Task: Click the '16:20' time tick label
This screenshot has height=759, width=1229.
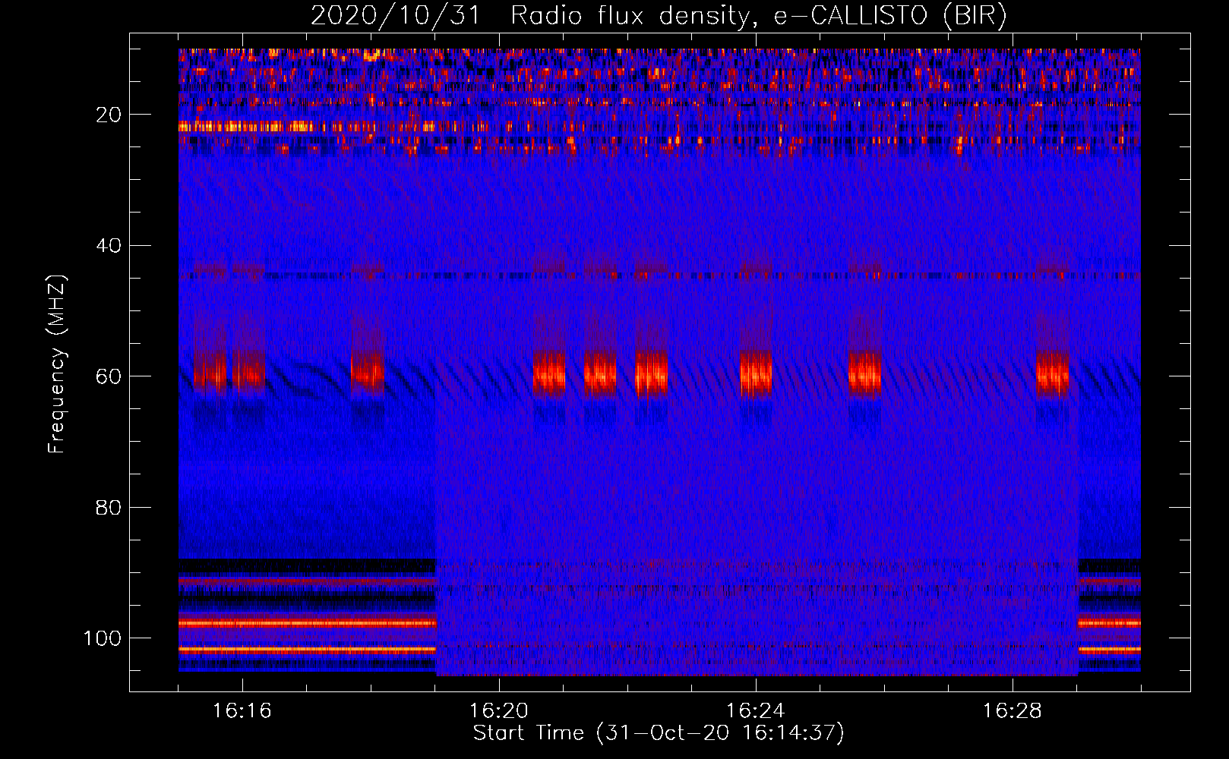Action: pyautogui.click(x=498, y=711)
